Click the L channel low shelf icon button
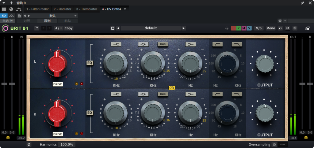Screen dimensions: 314x148 pyautogui.click(x=190, y=44)
